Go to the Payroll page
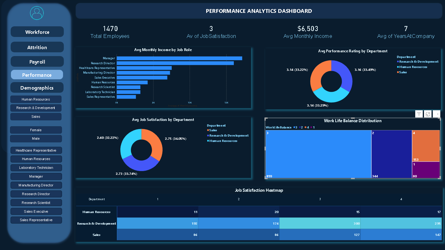This screenshot has width=445, height=250. coord(37,62)
